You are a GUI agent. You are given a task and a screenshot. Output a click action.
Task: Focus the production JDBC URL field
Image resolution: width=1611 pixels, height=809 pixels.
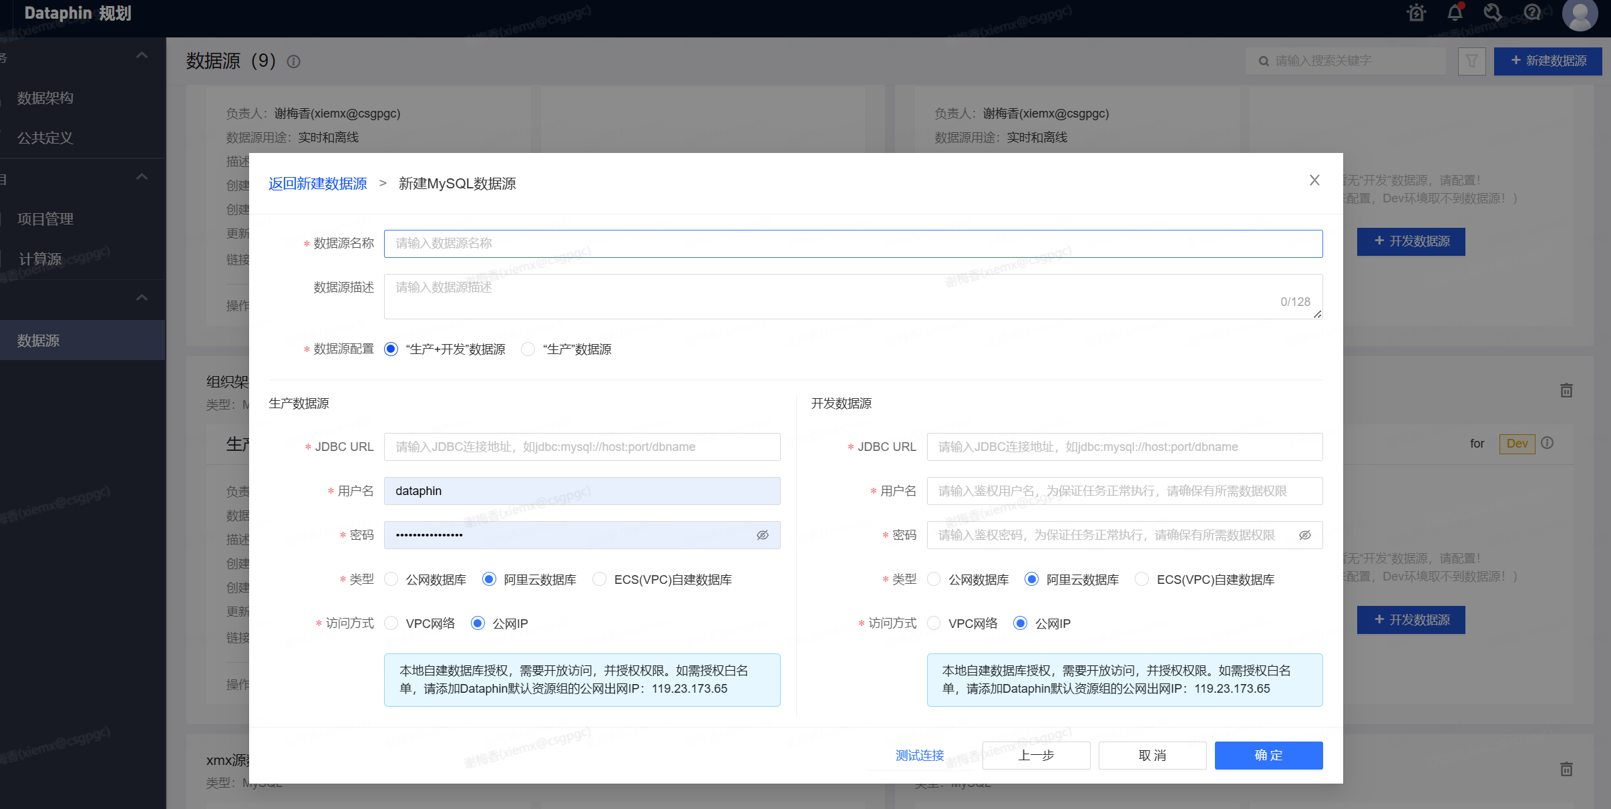point(582,447)
